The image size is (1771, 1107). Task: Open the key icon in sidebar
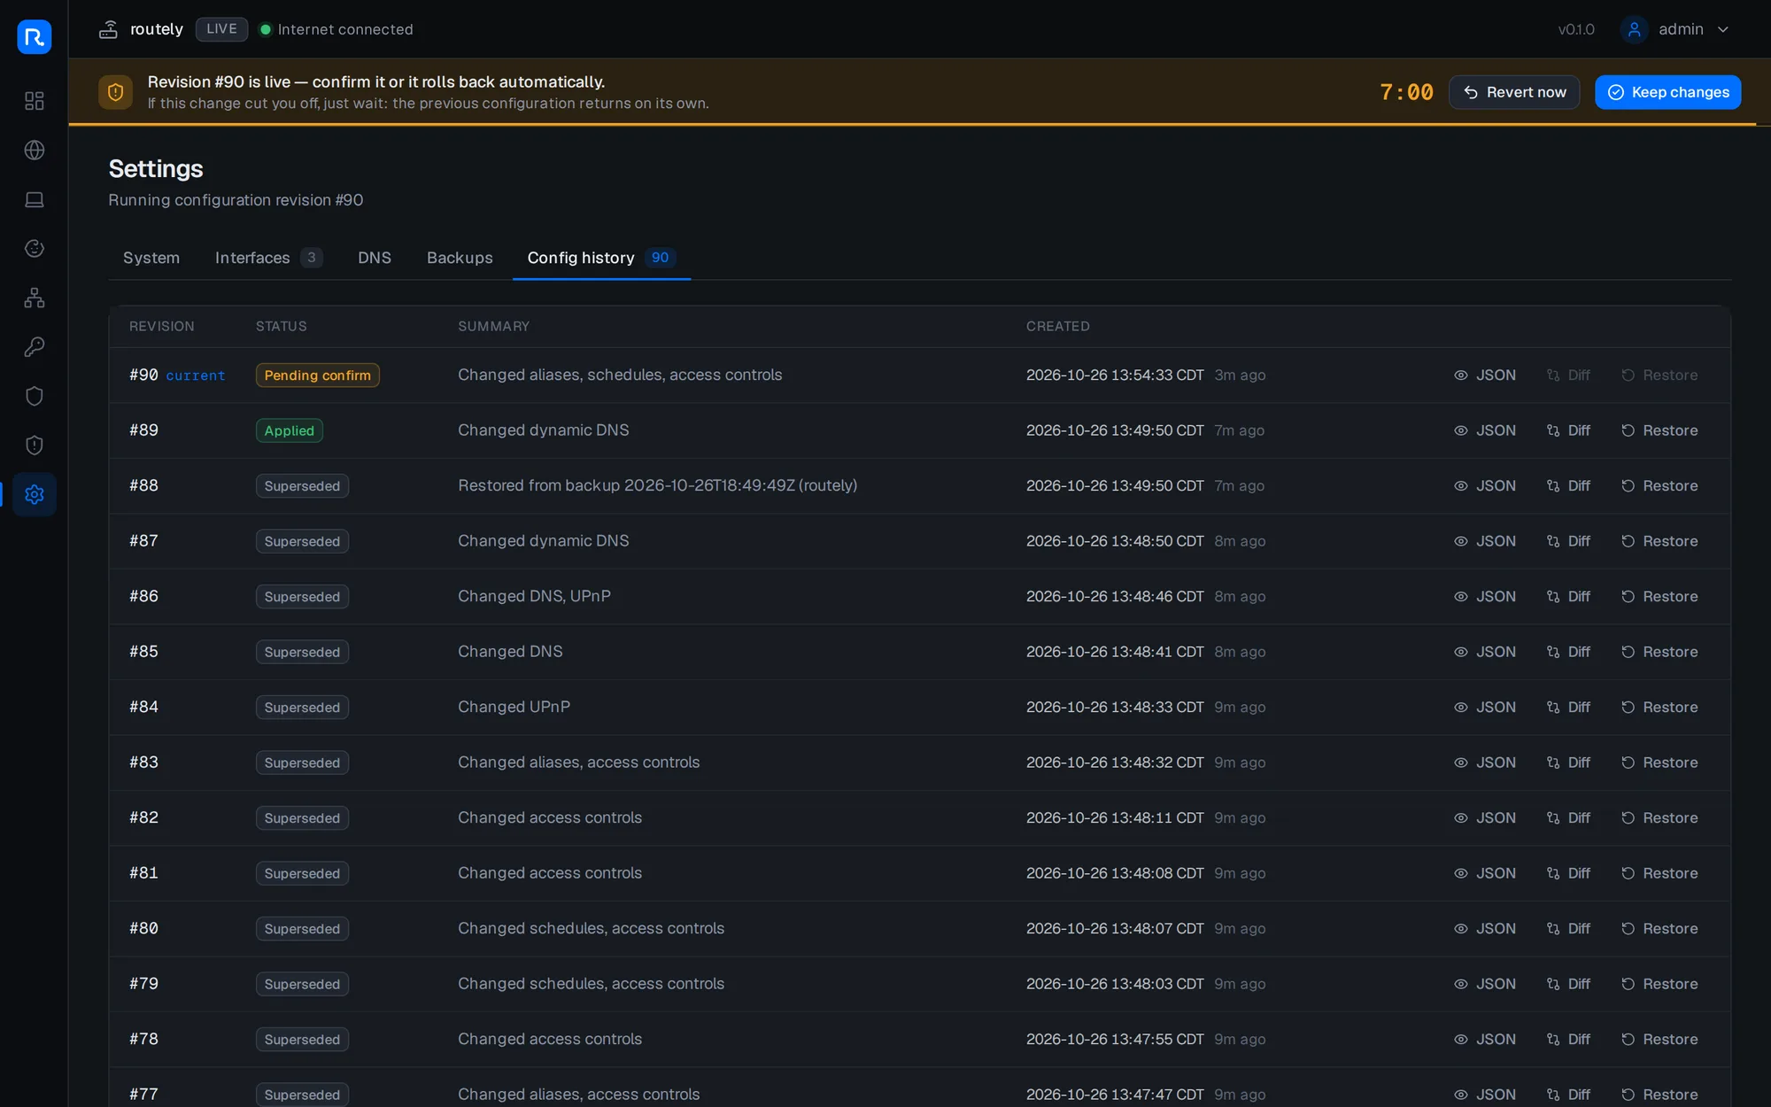point(34,347)
